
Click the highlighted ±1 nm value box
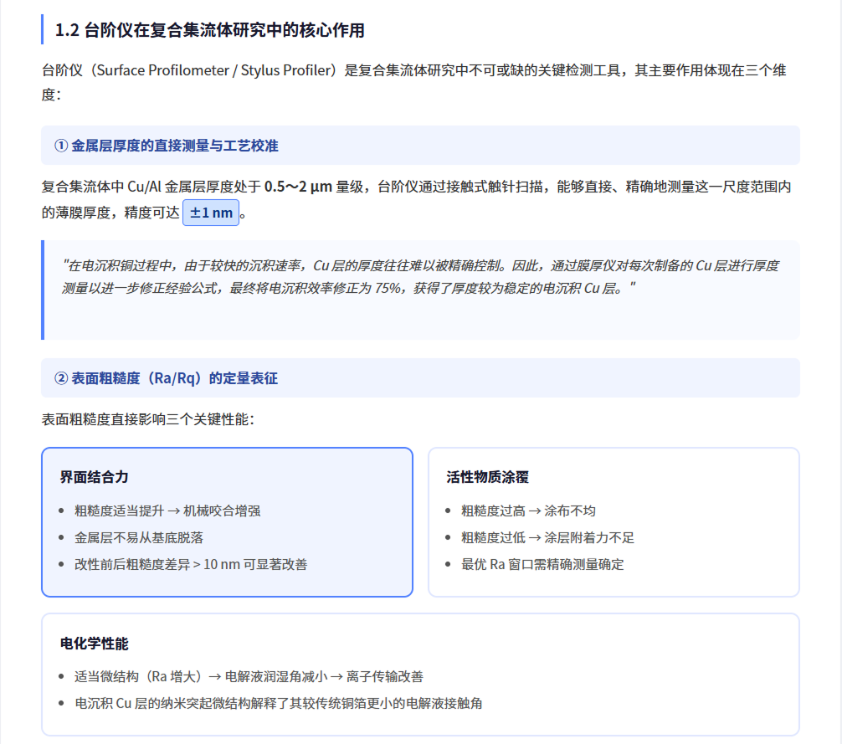tap(211, 213)
